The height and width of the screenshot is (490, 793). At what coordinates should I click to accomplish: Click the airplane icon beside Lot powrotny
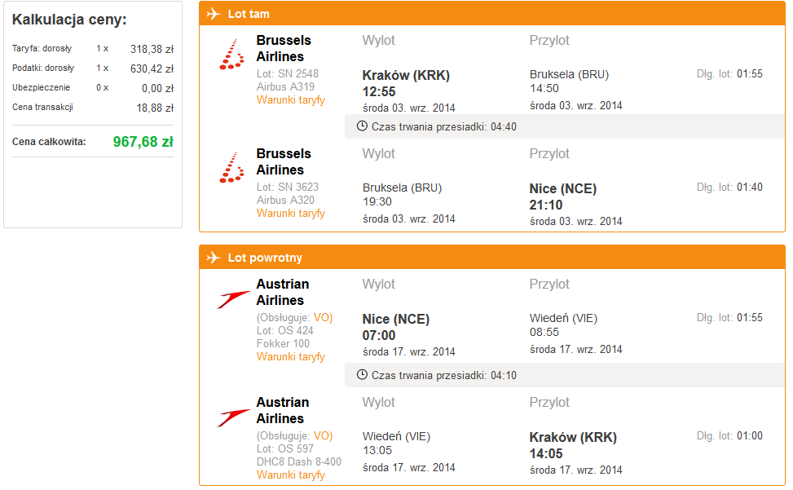point(214,258)
